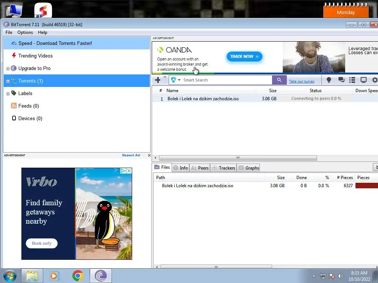Expand the toolbar overflow chevron
The width and height of the screenshot is (378, 283).
point(165,77)
